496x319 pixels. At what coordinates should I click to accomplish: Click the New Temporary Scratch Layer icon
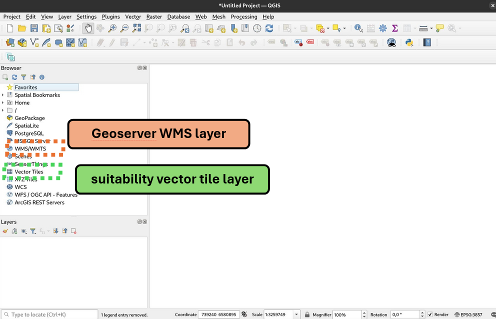(x=58, y=42)
